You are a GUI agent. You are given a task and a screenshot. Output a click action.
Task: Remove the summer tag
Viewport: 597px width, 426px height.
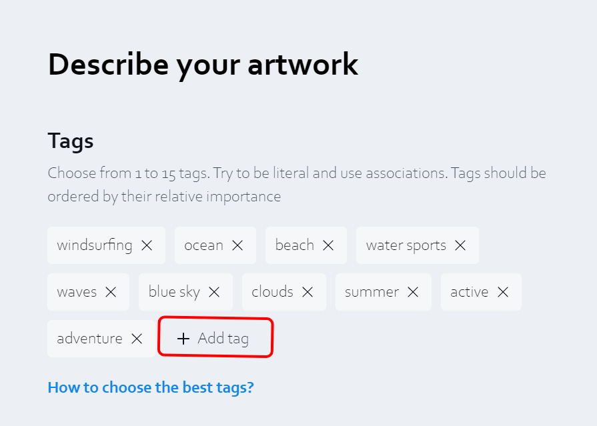(x=413, y=292)
